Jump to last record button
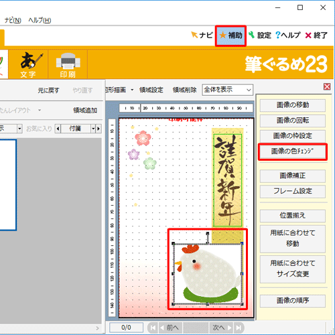 pyautogui.click(x=239, y=328)
